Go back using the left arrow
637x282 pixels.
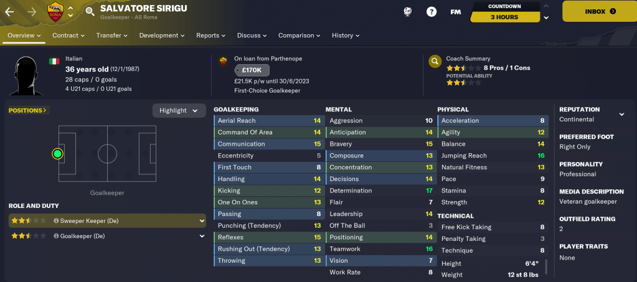pyautogui.click(x=9, y=11)
